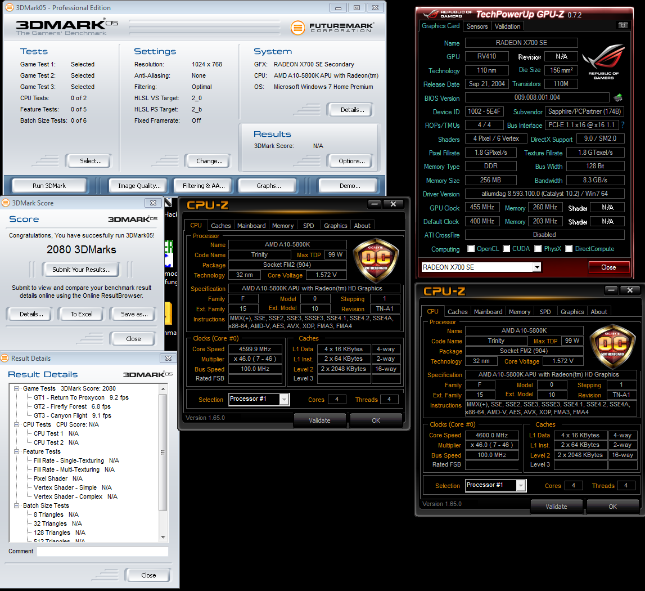Image resolution: width=645 pixels, height=591 pixels.
Task: Export score with To Excel button
Action: 82,314
